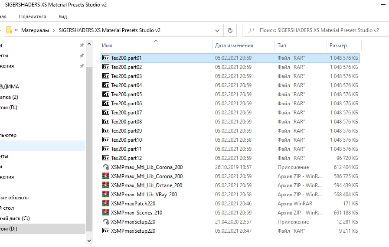Select the апка (2) navigation item
Screen dimensions: 389x247
(9, 97)
